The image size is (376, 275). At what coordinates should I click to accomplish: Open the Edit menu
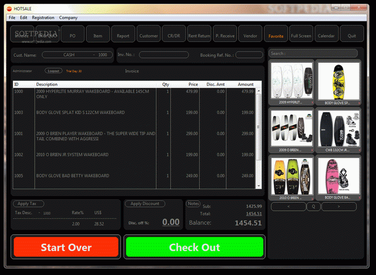click(x=24, y=18)
